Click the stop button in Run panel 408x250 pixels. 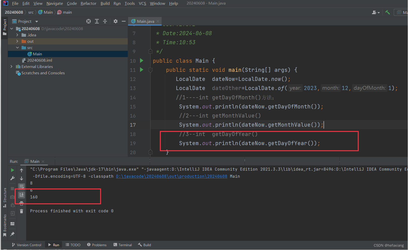click(12, 189)
